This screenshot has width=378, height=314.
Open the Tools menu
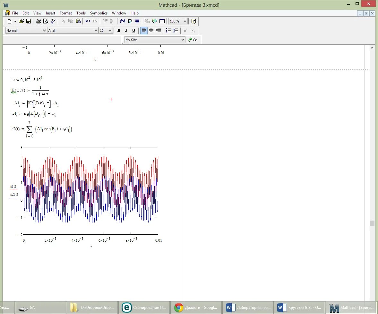click(x=81, y=13)
